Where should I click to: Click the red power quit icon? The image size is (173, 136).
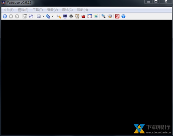click(x=117, y=16)
